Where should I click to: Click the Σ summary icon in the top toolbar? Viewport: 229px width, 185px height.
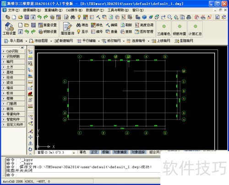pyautogui.click(x=217, y=17)
